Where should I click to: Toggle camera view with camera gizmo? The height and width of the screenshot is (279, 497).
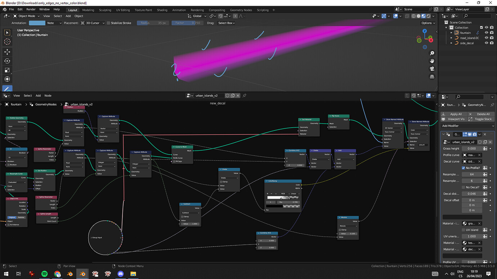click(x=432, y=69)
